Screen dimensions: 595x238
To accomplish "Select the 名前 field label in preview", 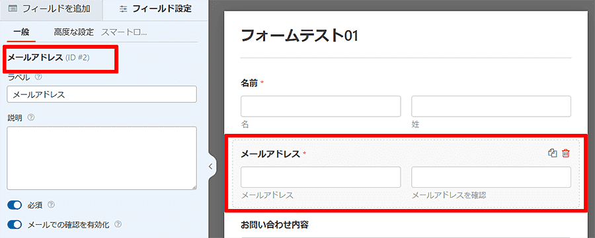I will (x=249, y=82).
